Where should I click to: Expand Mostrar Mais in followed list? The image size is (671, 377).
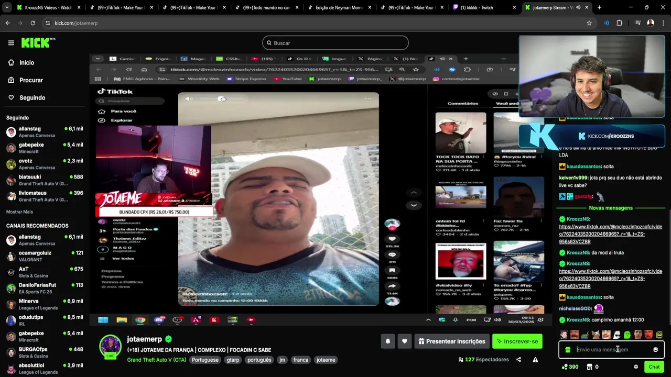pos(19,212)
